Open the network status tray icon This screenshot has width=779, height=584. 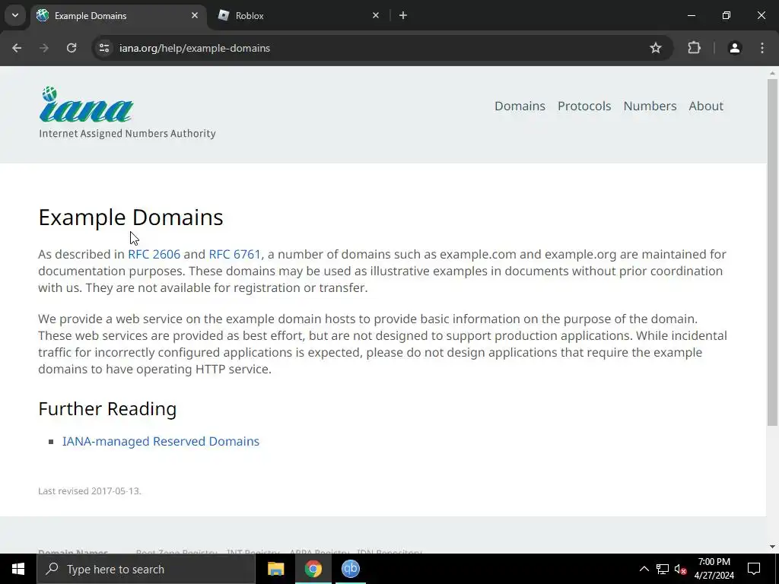[x=663, y=569]
